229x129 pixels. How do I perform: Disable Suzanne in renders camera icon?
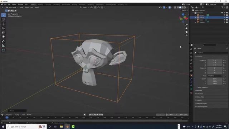[227, 22]
